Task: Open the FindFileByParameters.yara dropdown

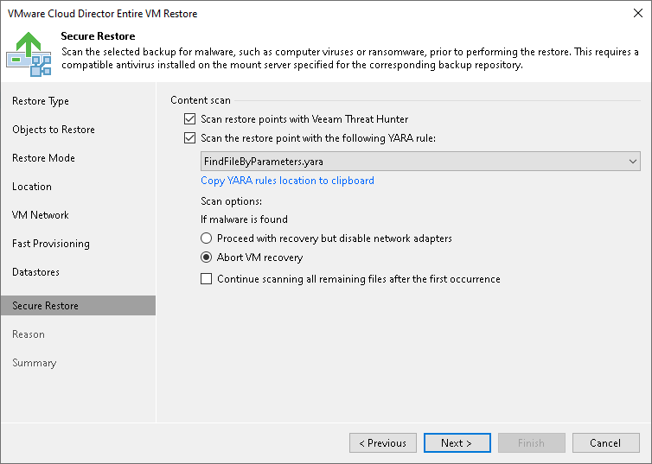Action: pos(420,162)
